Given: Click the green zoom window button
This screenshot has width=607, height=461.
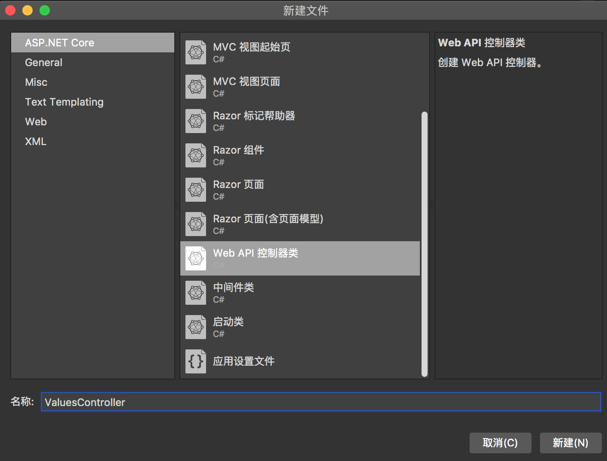Looking at the screenshot, I should (45, 10).
